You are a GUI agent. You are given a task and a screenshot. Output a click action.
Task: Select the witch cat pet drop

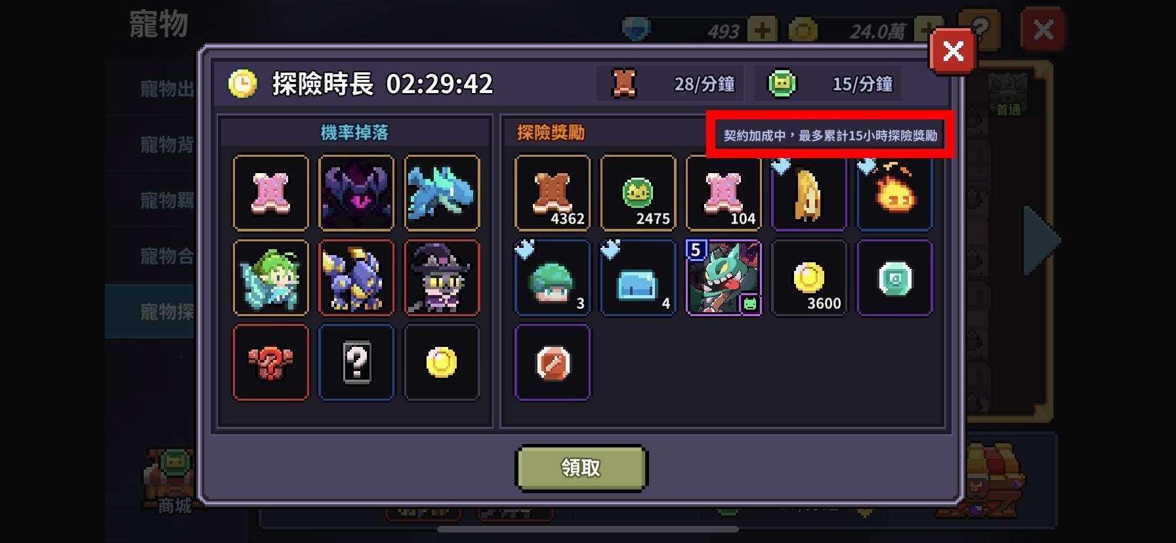coord(442,277)
